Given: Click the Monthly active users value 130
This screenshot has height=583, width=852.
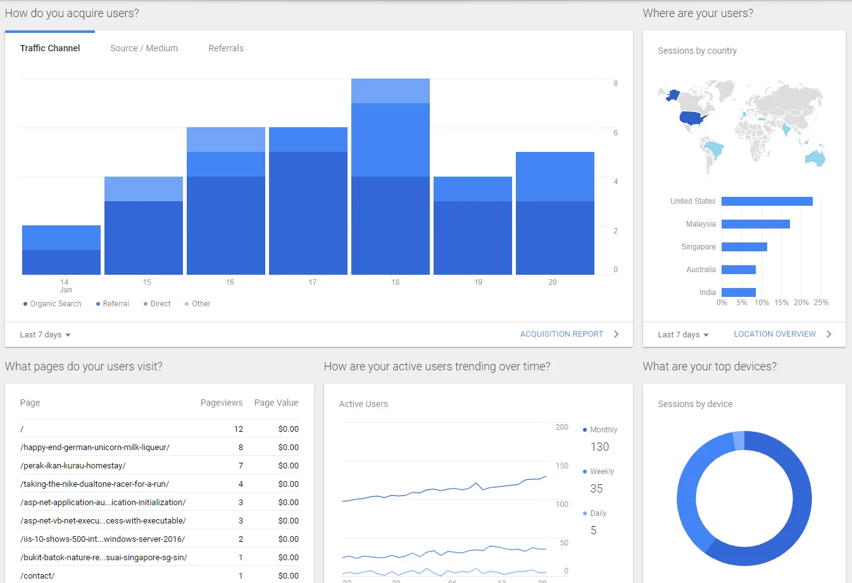Looking at the screenshot, I should point(599,447).
